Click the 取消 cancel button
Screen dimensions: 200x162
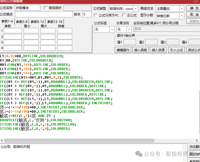[194, 14]
